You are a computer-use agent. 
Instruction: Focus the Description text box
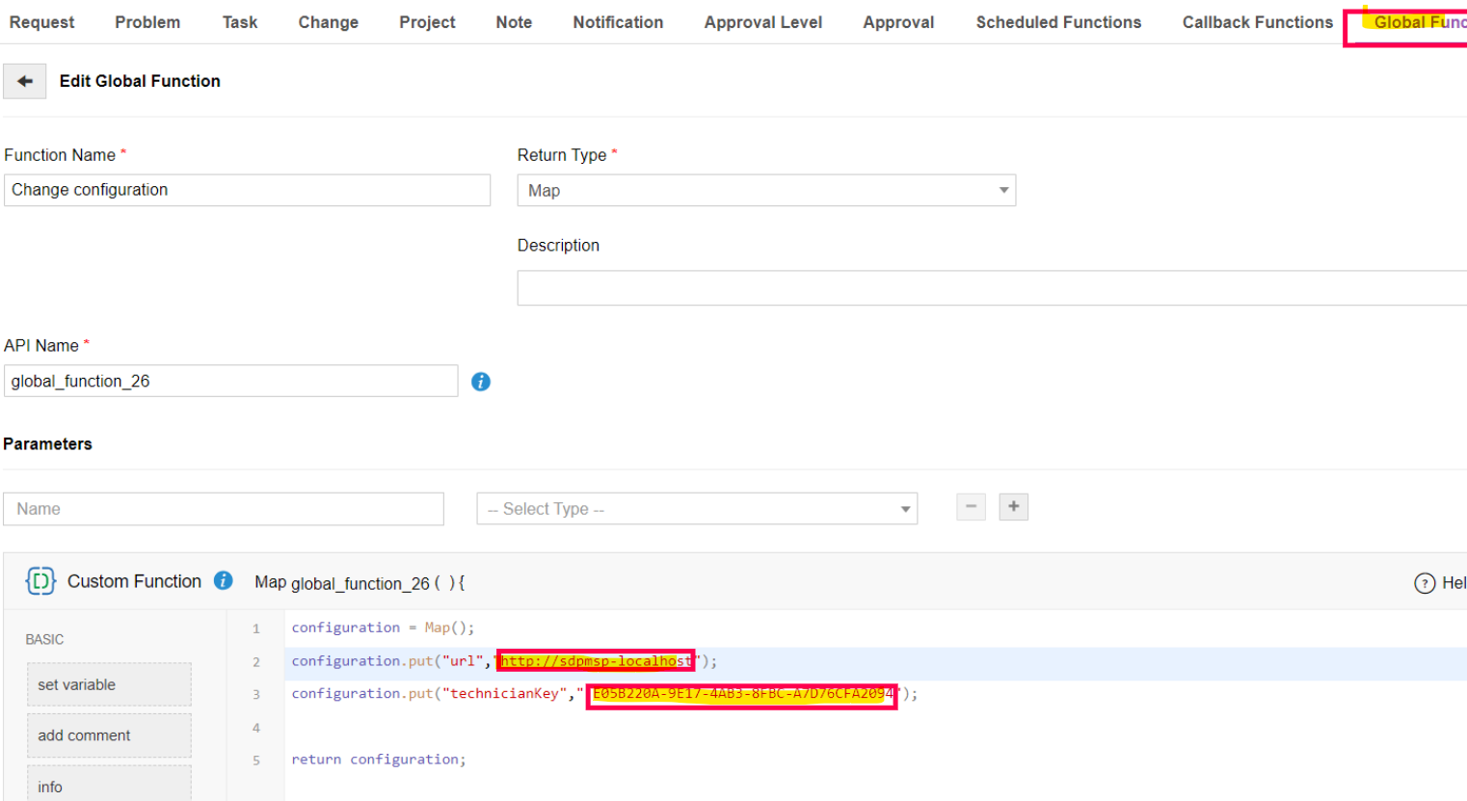991,288
